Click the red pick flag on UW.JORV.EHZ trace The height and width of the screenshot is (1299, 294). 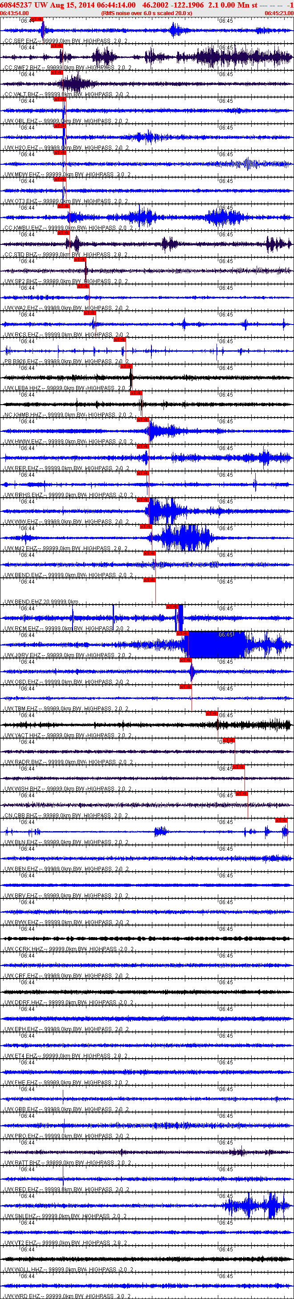point(182,634)
